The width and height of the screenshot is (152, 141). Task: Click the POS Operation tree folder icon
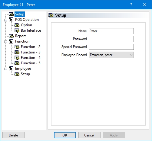pos(11,20)
